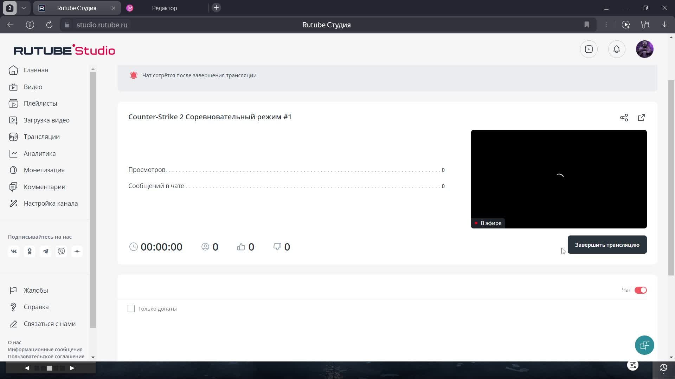675x379 pixels.
Task: Click the sidebar scroll-down arrow
Action: (93, 357)
